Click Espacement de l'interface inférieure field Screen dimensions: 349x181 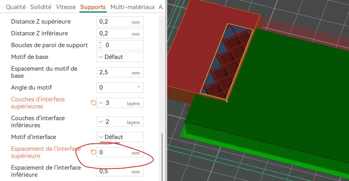120,171
